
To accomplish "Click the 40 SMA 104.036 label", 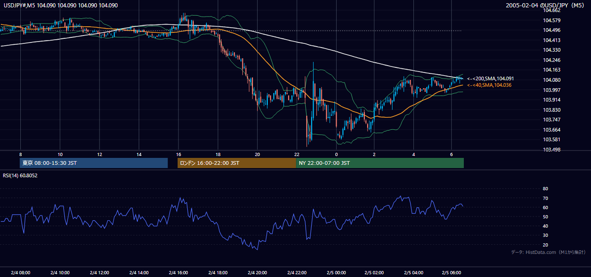I will pyautogui.click(x=489, y=85).
